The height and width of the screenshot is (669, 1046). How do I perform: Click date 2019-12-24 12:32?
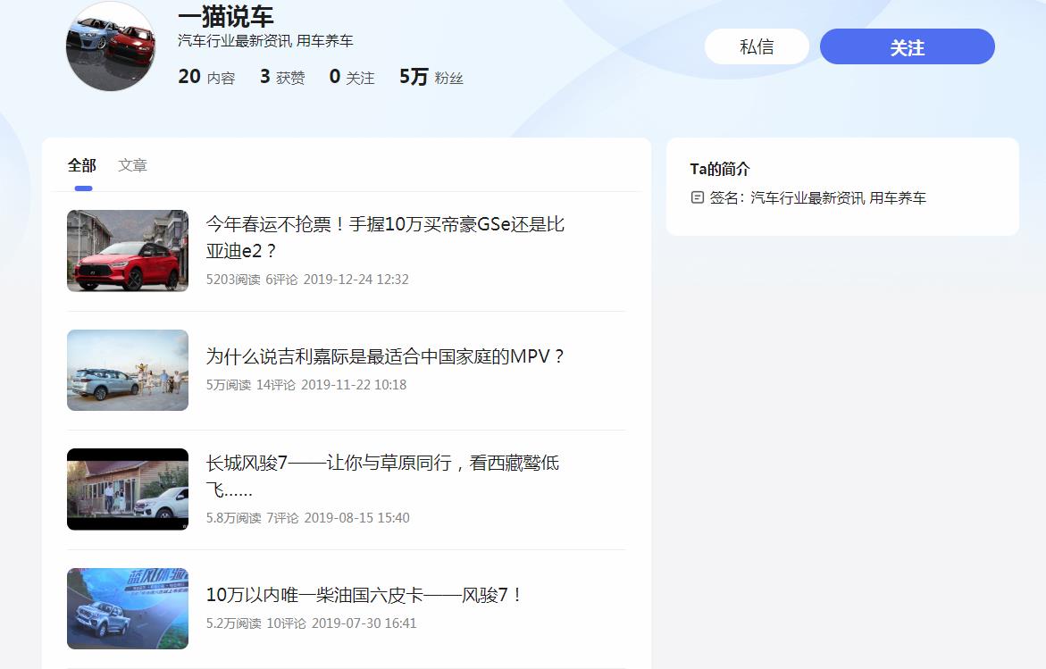click(x=356, y=280)
